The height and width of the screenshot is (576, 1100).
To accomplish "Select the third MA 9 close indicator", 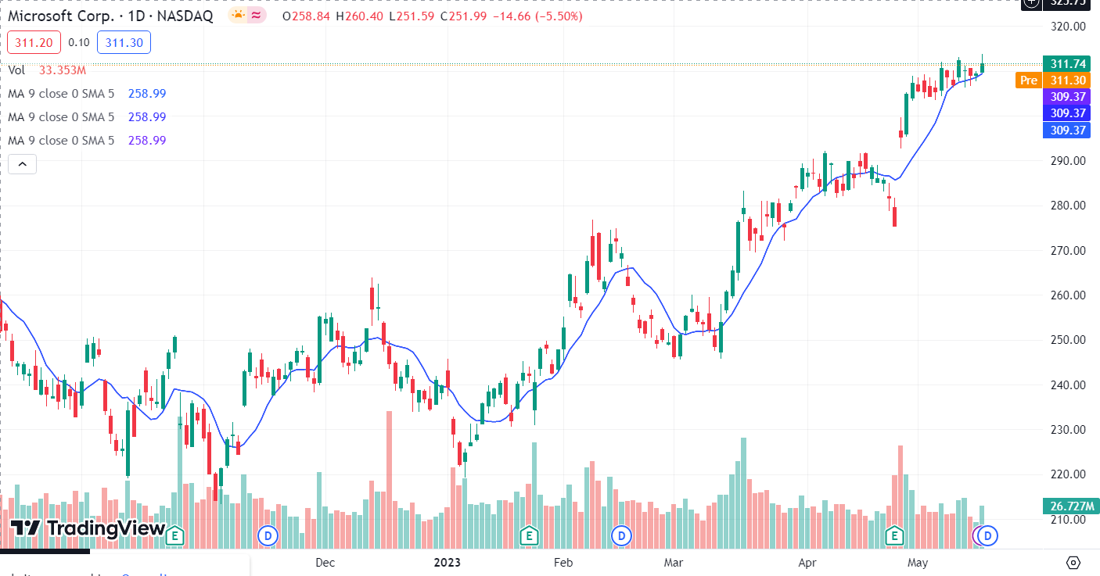I will click(61, 141).
